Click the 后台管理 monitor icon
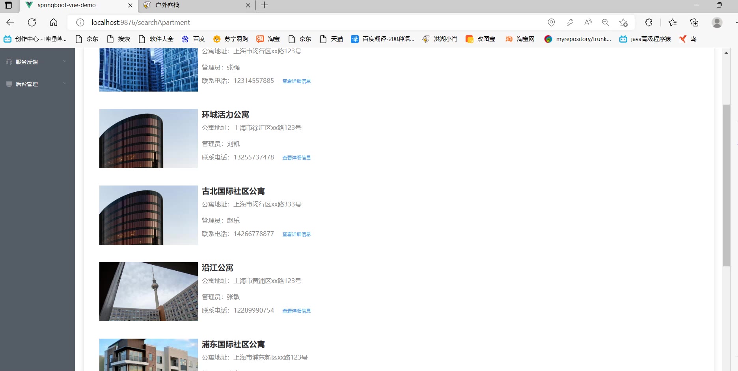 pyautogui.click(x=9, y=84)
